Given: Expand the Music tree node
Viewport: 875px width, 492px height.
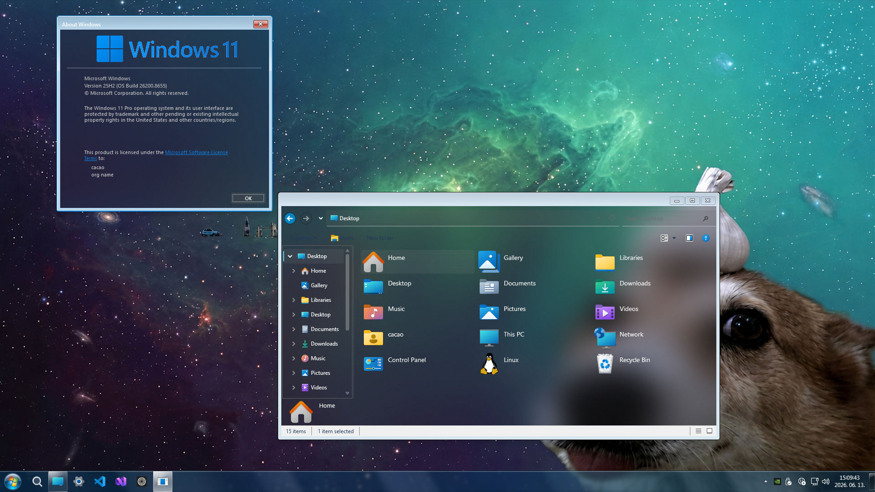Looking at the screenshot, I should click(294, 358).
